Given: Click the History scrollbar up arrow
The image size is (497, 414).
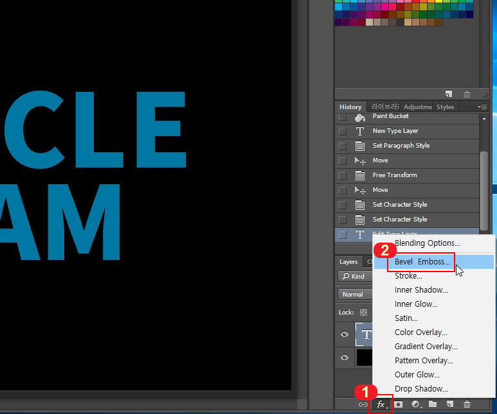Looking at the screenshot, I should tap(484, 119).
